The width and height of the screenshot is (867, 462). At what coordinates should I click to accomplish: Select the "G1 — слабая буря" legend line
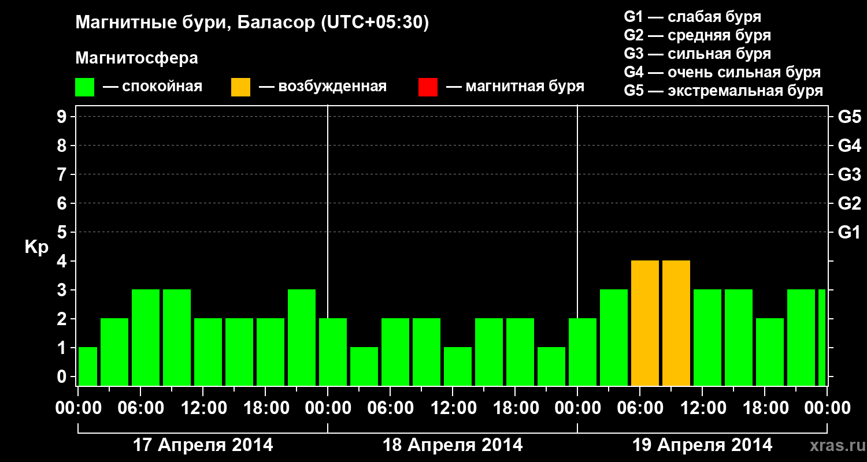coord(692,17)
